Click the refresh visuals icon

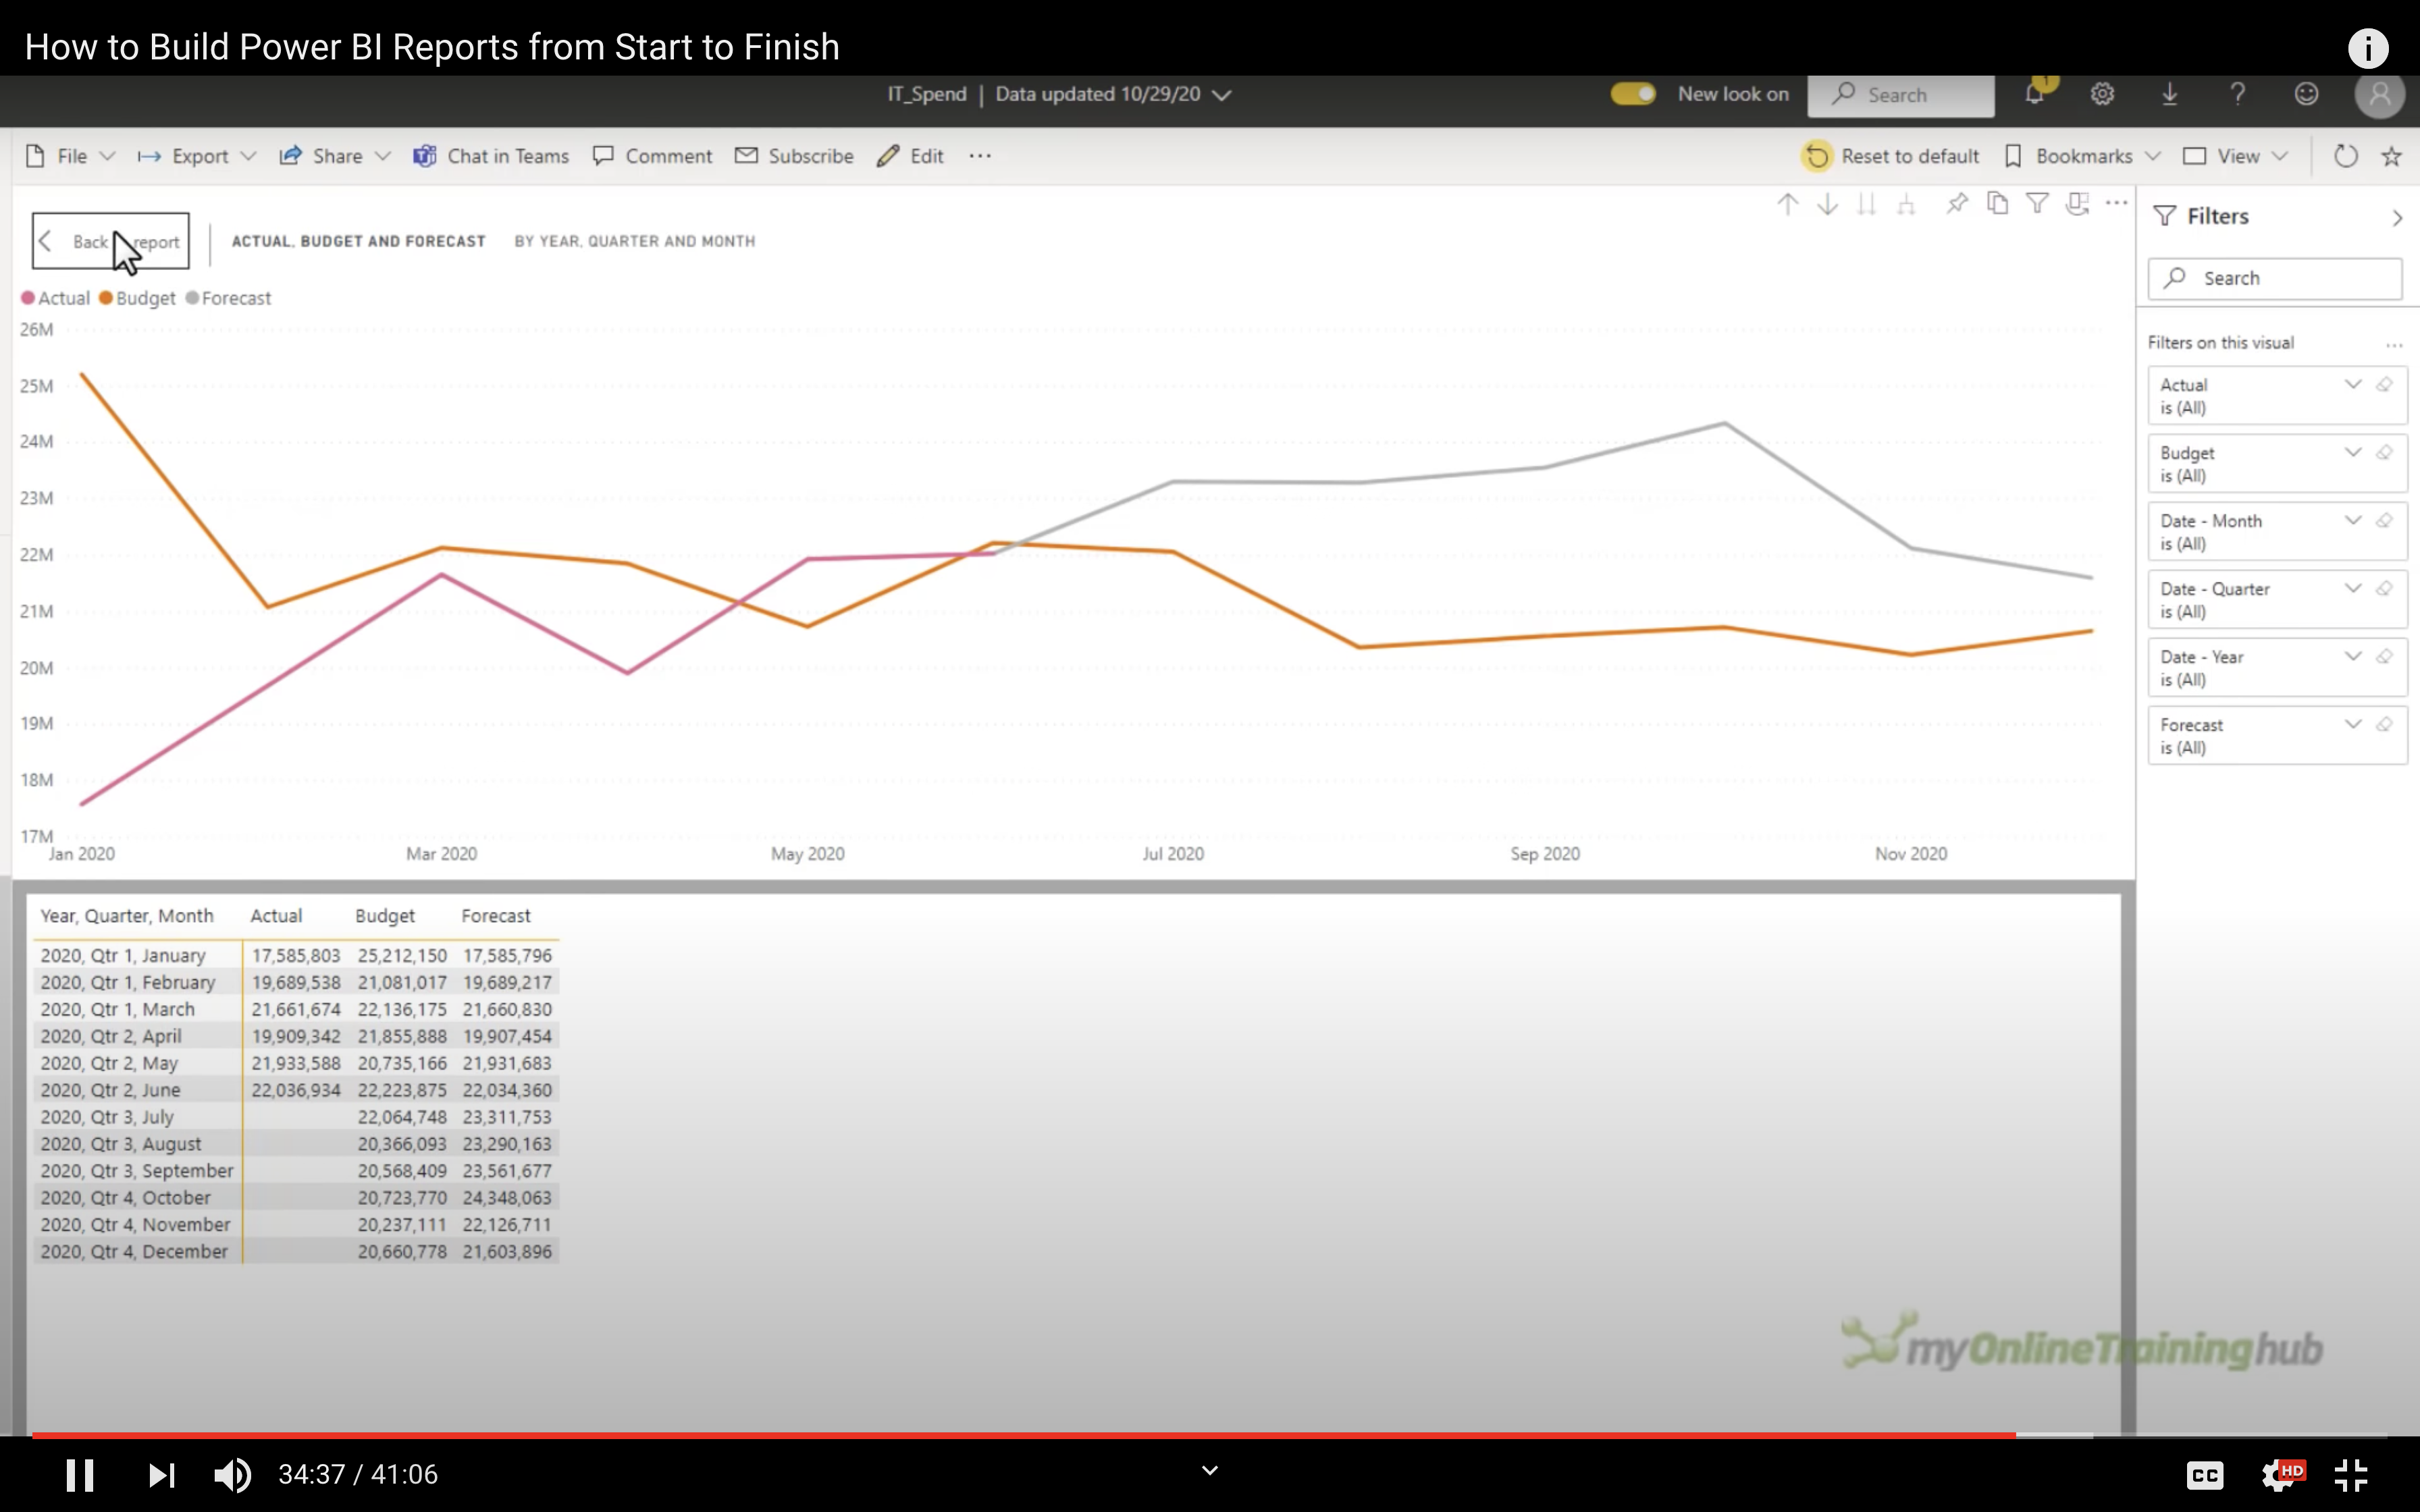pos(2346,156)
